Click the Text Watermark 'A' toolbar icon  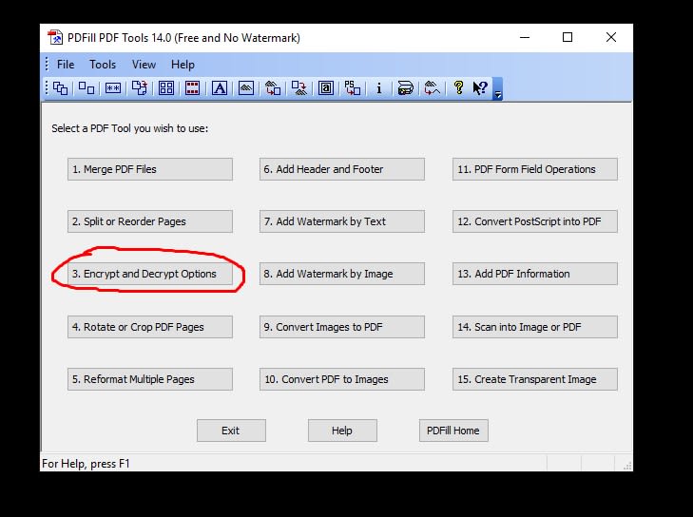click(x=220, y=88)
